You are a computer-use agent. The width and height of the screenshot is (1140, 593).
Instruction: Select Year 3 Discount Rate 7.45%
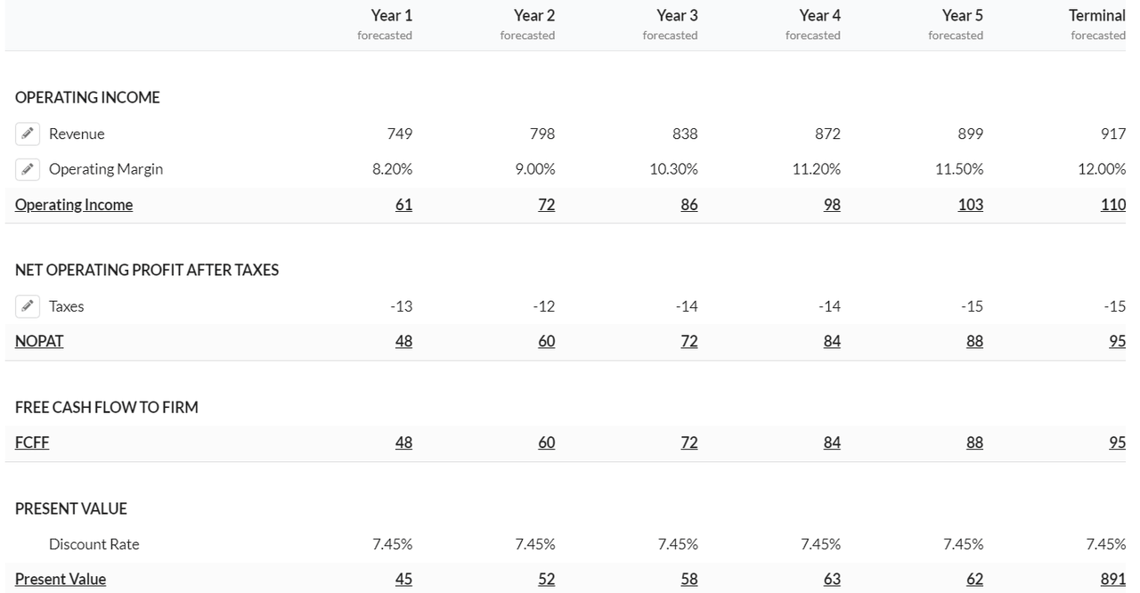tap(678, 544)
